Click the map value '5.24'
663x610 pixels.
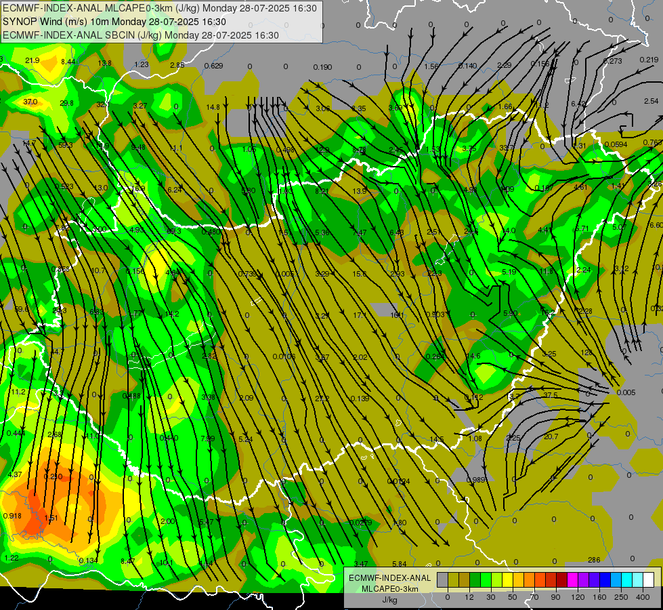coord(246,439)
